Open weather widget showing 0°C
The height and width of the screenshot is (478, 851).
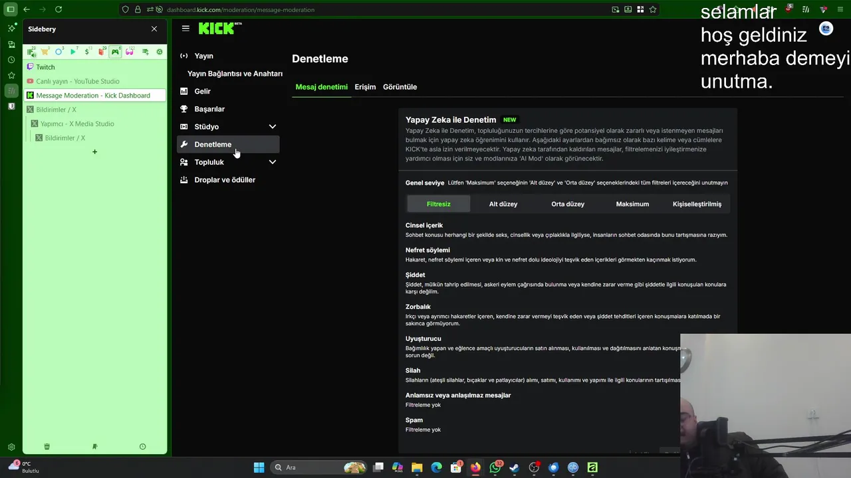click(23, 467)
